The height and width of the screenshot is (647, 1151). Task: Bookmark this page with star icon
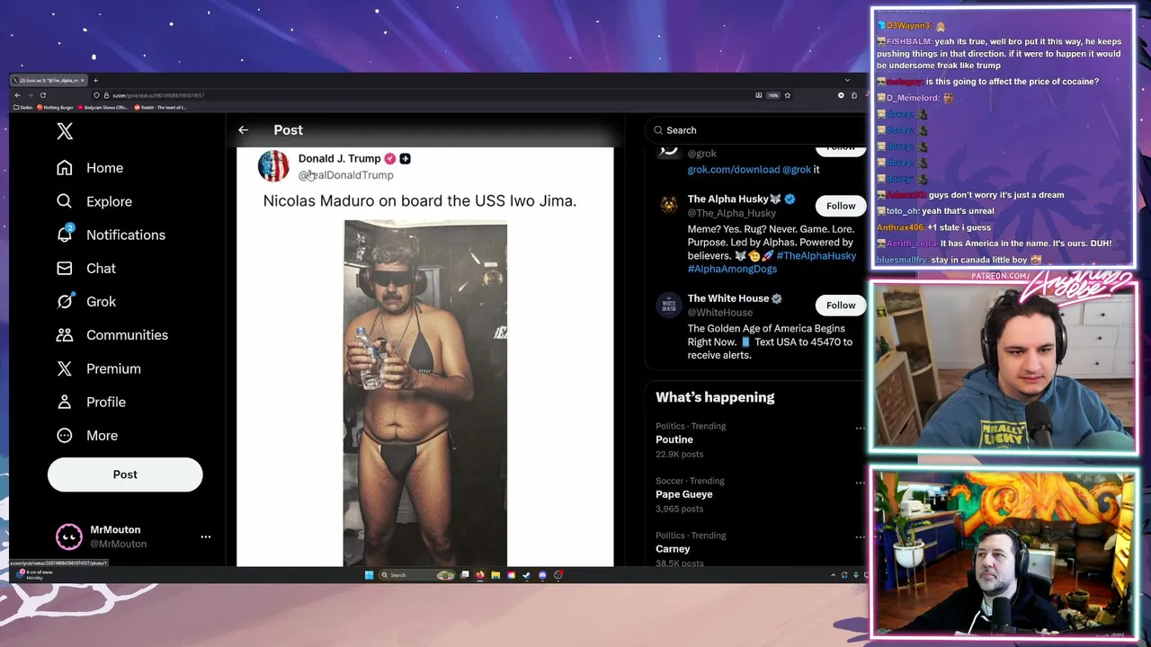(788, 95)
